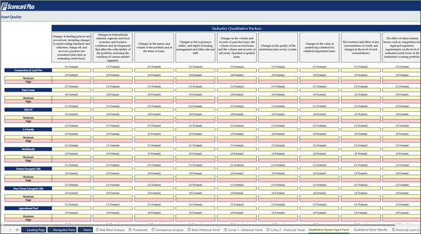Screen dimensions: 421x234
Task: Select the Construction & Land Dev row header
Action: 28,70
